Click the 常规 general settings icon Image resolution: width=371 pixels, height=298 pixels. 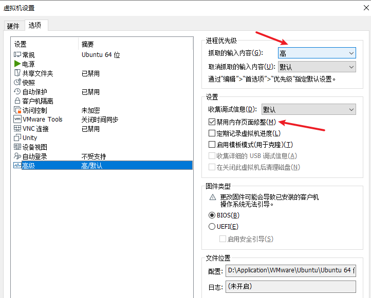pyautogui.click(x=17, y=54)
